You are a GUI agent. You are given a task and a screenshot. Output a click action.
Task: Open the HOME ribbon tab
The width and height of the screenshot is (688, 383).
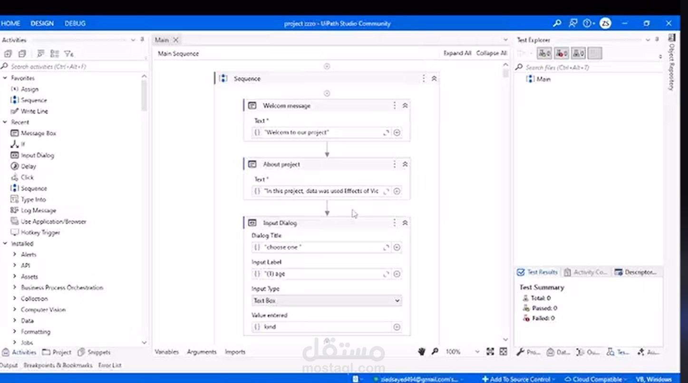[x=10, y=23]
